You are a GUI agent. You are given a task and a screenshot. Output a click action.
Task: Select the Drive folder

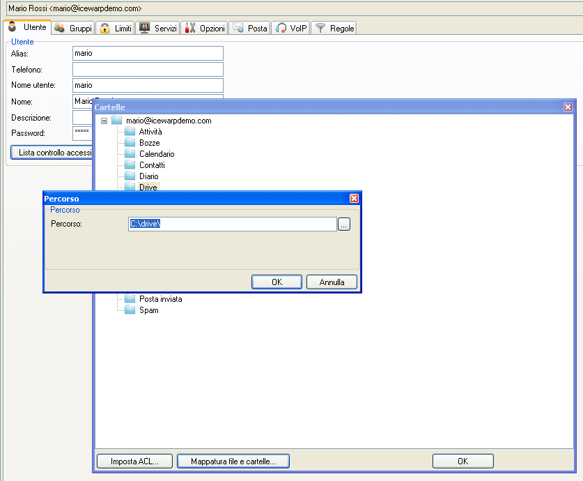coord(148,187)
